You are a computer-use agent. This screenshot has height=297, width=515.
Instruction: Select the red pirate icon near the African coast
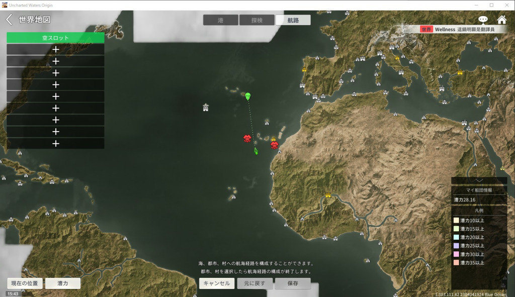pyautogui.click(x=275, y=145)
